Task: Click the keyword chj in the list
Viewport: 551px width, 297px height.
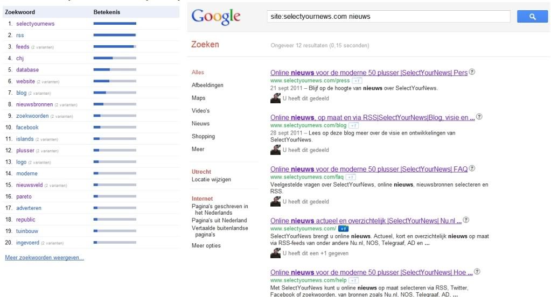Action: point(20,58)
